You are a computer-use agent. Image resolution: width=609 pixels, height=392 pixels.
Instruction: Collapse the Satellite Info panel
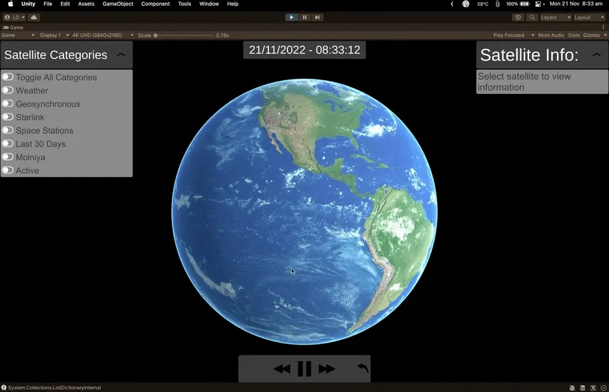tap(596, 55)
